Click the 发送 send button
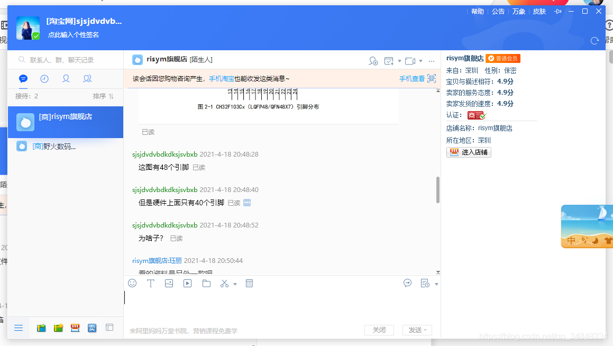Screen dimensions: 613x346 415,330
